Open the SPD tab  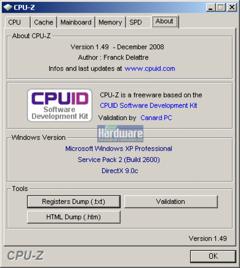click(x=139, y=22)
